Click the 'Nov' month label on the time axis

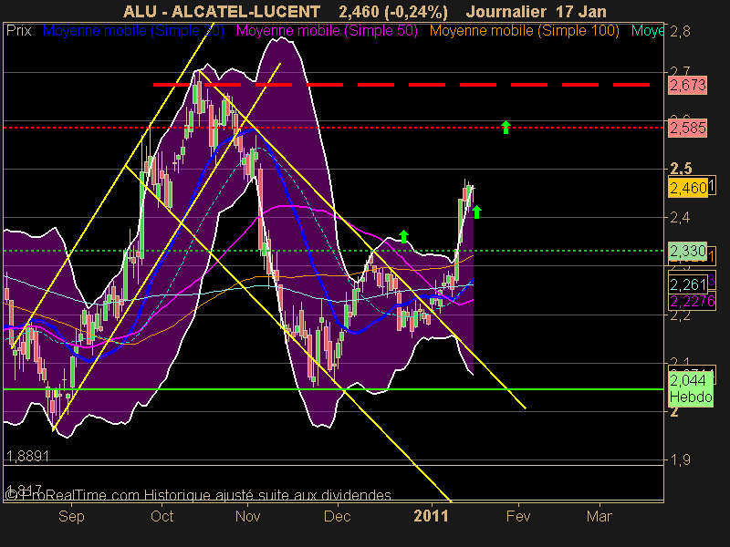(x=247, y=516)
